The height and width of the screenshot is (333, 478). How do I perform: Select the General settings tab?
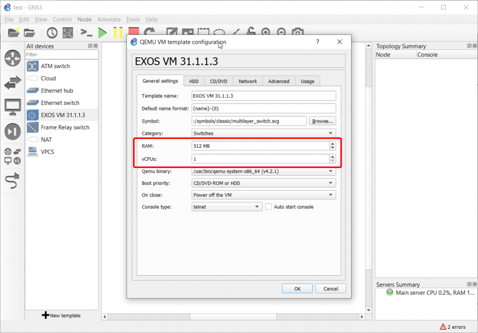(x=161, y=81)
